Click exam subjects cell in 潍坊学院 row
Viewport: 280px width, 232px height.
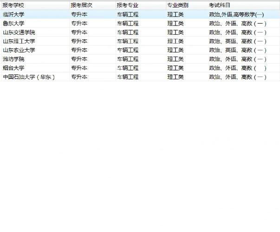tap(238, 59)
